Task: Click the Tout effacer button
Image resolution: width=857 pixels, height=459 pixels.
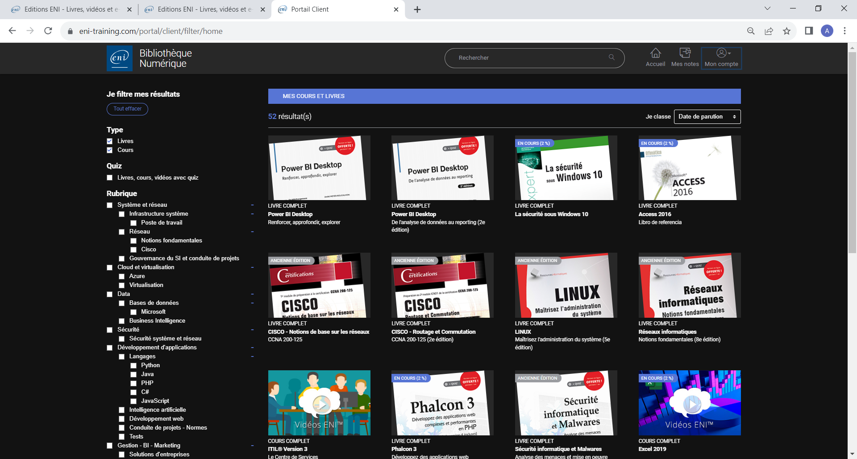Action: point(127,109)
